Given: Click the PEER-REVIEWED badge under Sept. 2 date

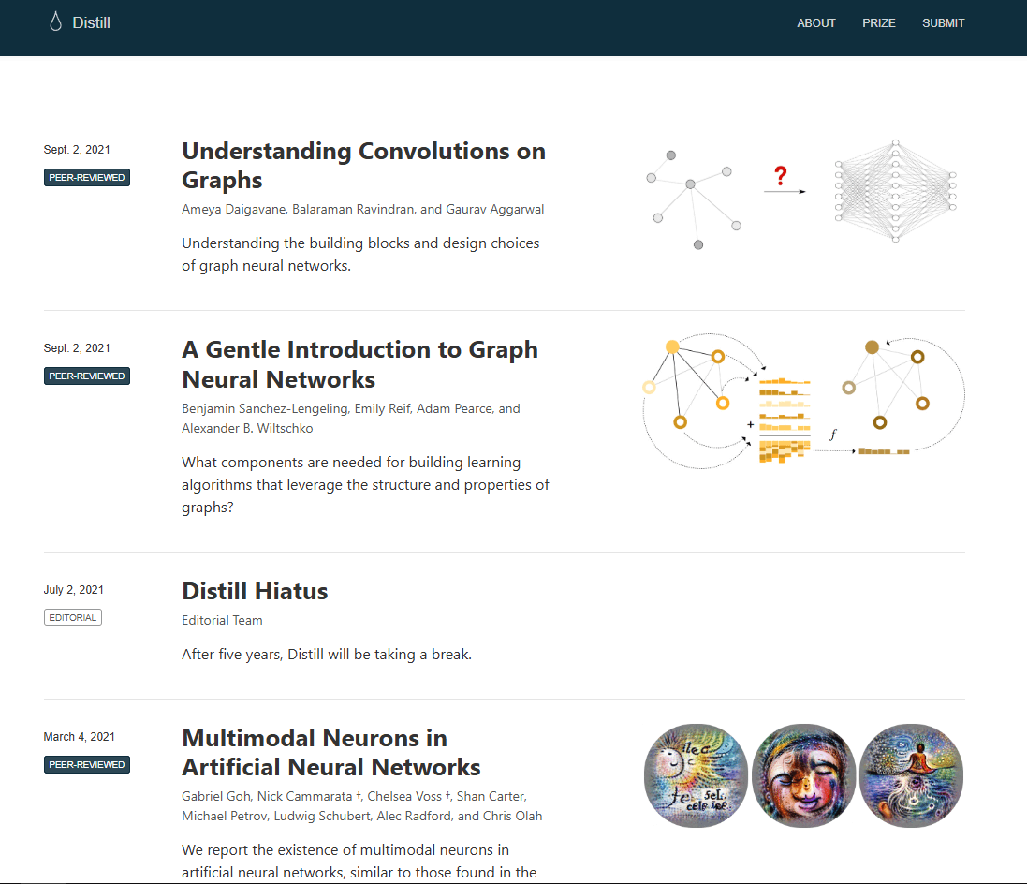Looking at the screenshot, I should point(86,177).
